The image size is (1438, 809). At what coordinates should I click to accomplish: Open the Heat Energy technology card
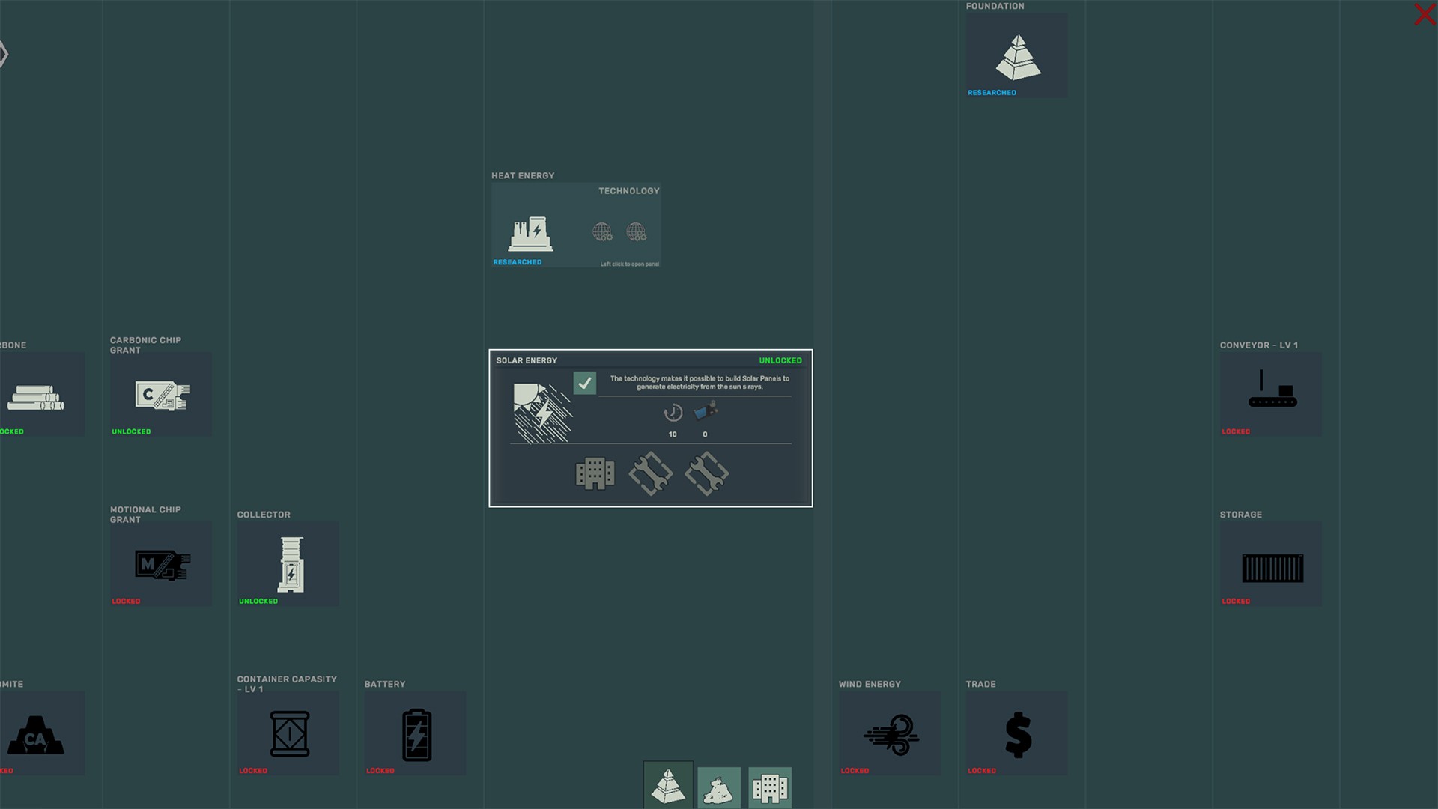[531, 233]
